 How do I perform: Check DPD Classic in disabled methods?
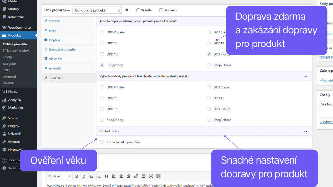(x=209, y=87)
